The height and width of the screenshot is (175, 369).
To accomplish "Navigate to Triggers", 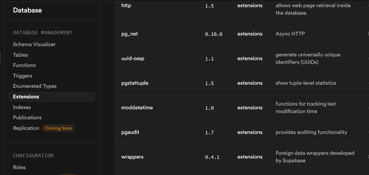I will [x=22, y=76].
